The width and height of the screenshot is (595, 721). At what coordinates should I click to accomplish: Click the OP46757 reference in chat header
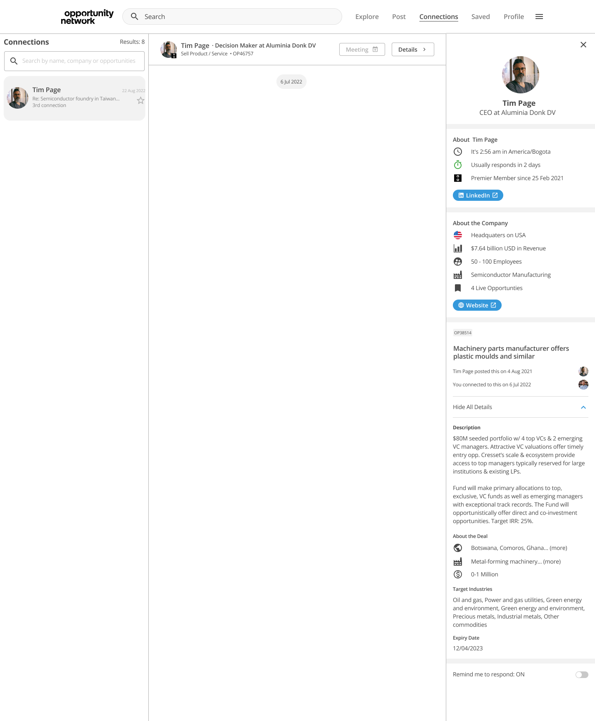243,54
